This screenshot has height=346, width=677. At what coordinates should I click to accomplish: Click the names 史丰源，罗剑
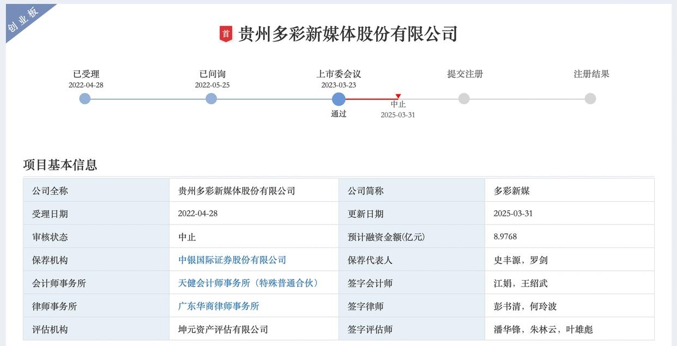point(521,260)
